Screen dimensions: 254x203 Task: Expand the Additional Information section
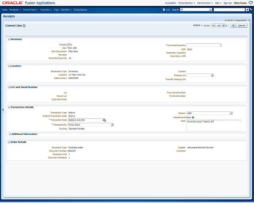click(10, 134)
